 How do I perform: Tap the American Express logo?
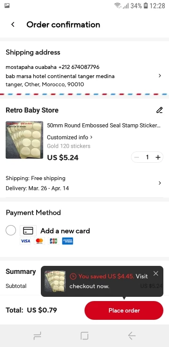click(x=68, y=241)
